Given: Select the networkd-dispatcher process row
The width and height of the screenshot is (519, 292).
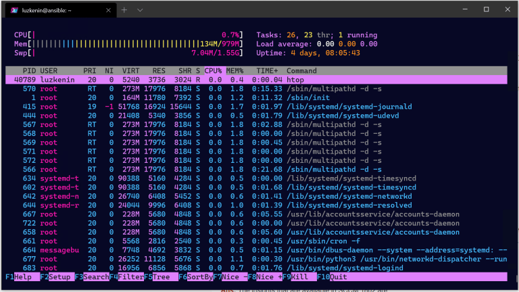Looking at the screenshot, I should click(x=256, y=259).
